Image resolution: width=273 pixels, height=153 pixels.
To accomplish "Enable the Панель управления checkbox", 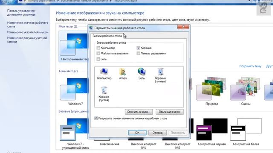I will [138, 53].
